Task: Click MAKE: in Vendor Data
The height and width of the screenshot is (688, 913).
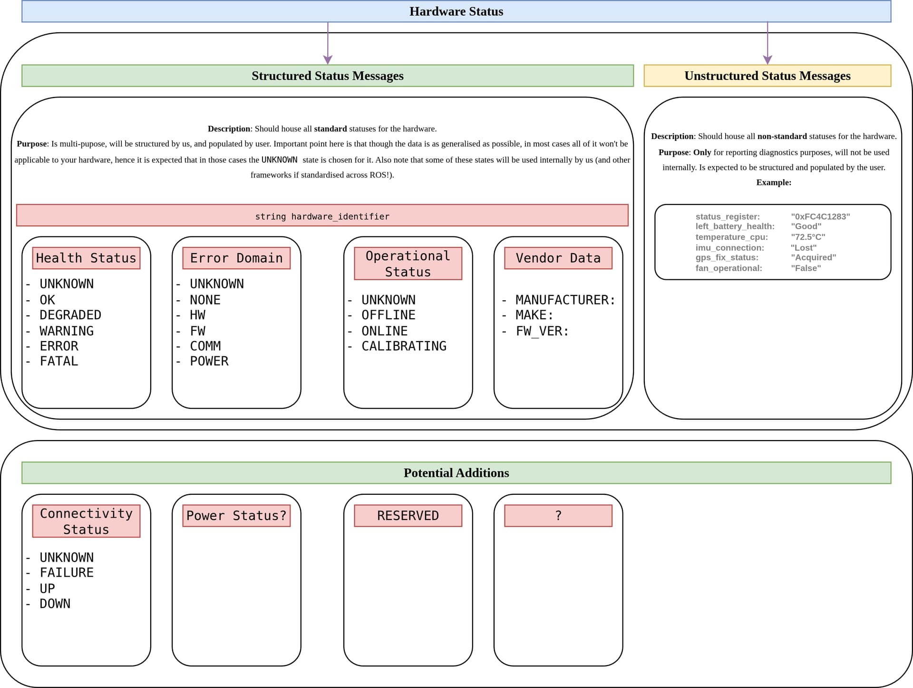Action: click(x=535, y=315)
